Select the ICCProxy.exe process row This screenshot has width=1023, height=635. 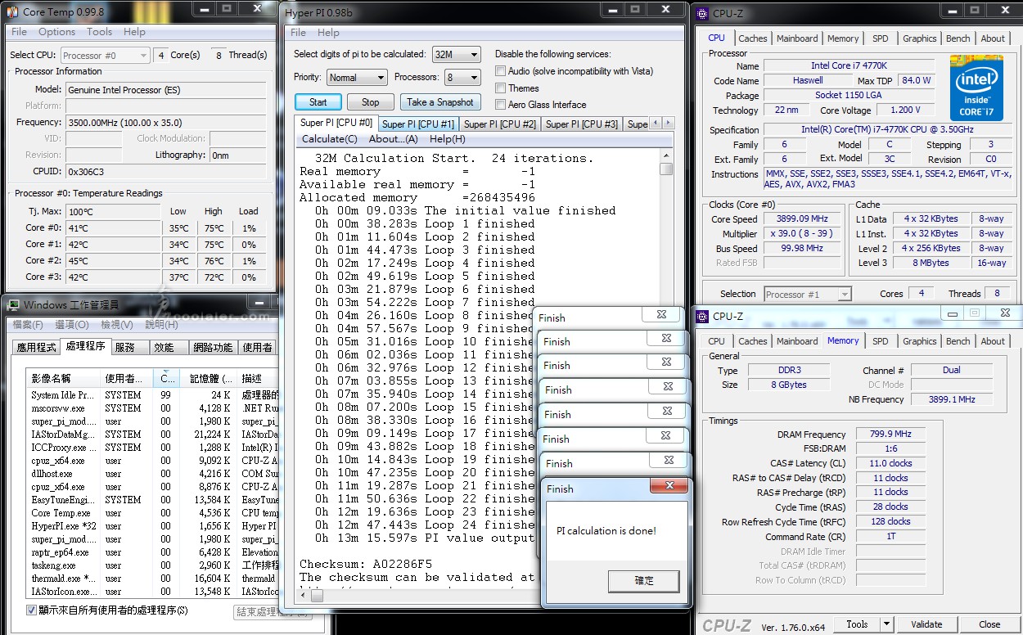151,448
